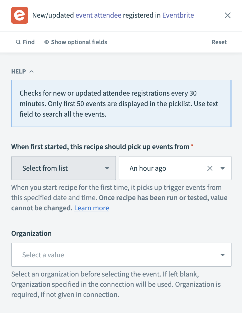Viewport: 242px width, 313px height.
Task: Expand the Organization dropdown arrow
Action: point(223,255)
